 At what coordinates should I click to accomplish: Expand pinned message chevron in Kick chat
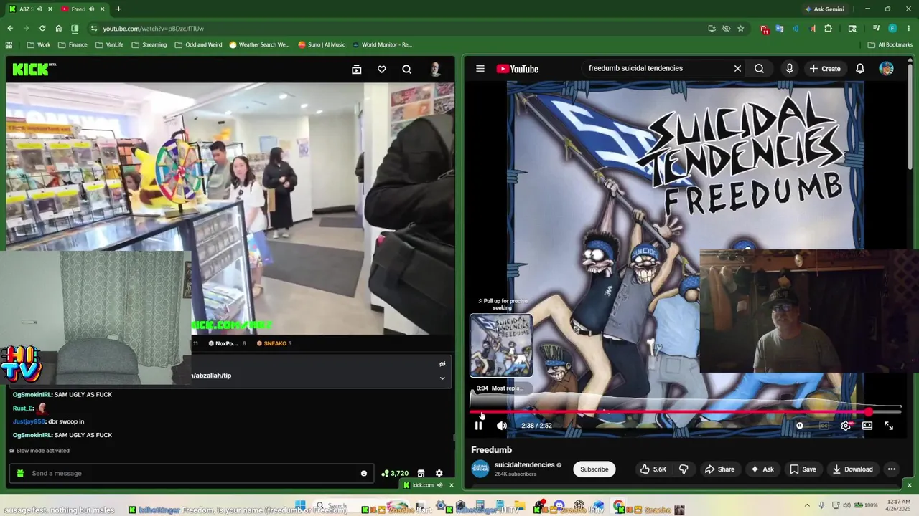(442, 378)
